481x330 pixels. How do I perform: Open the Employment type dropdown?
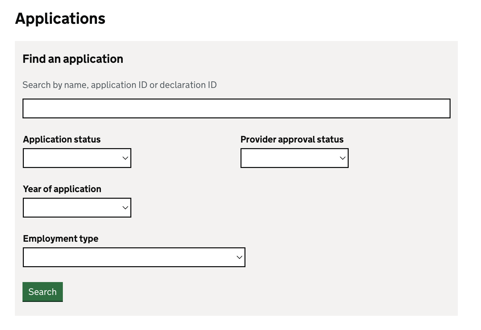(134, 257)
